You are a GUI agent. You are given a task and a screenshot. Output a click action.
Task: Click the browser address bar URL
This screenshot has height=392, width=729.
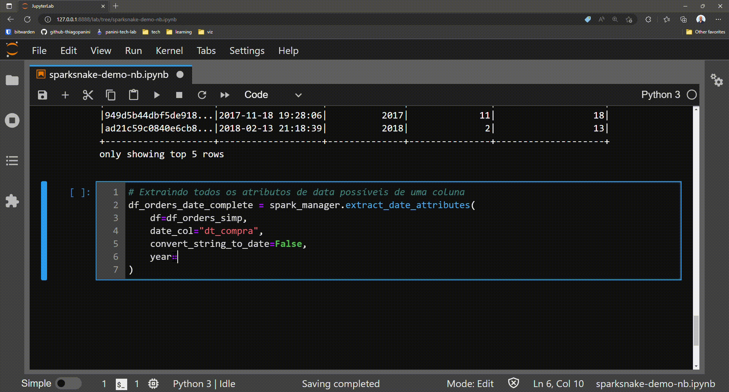117,19
